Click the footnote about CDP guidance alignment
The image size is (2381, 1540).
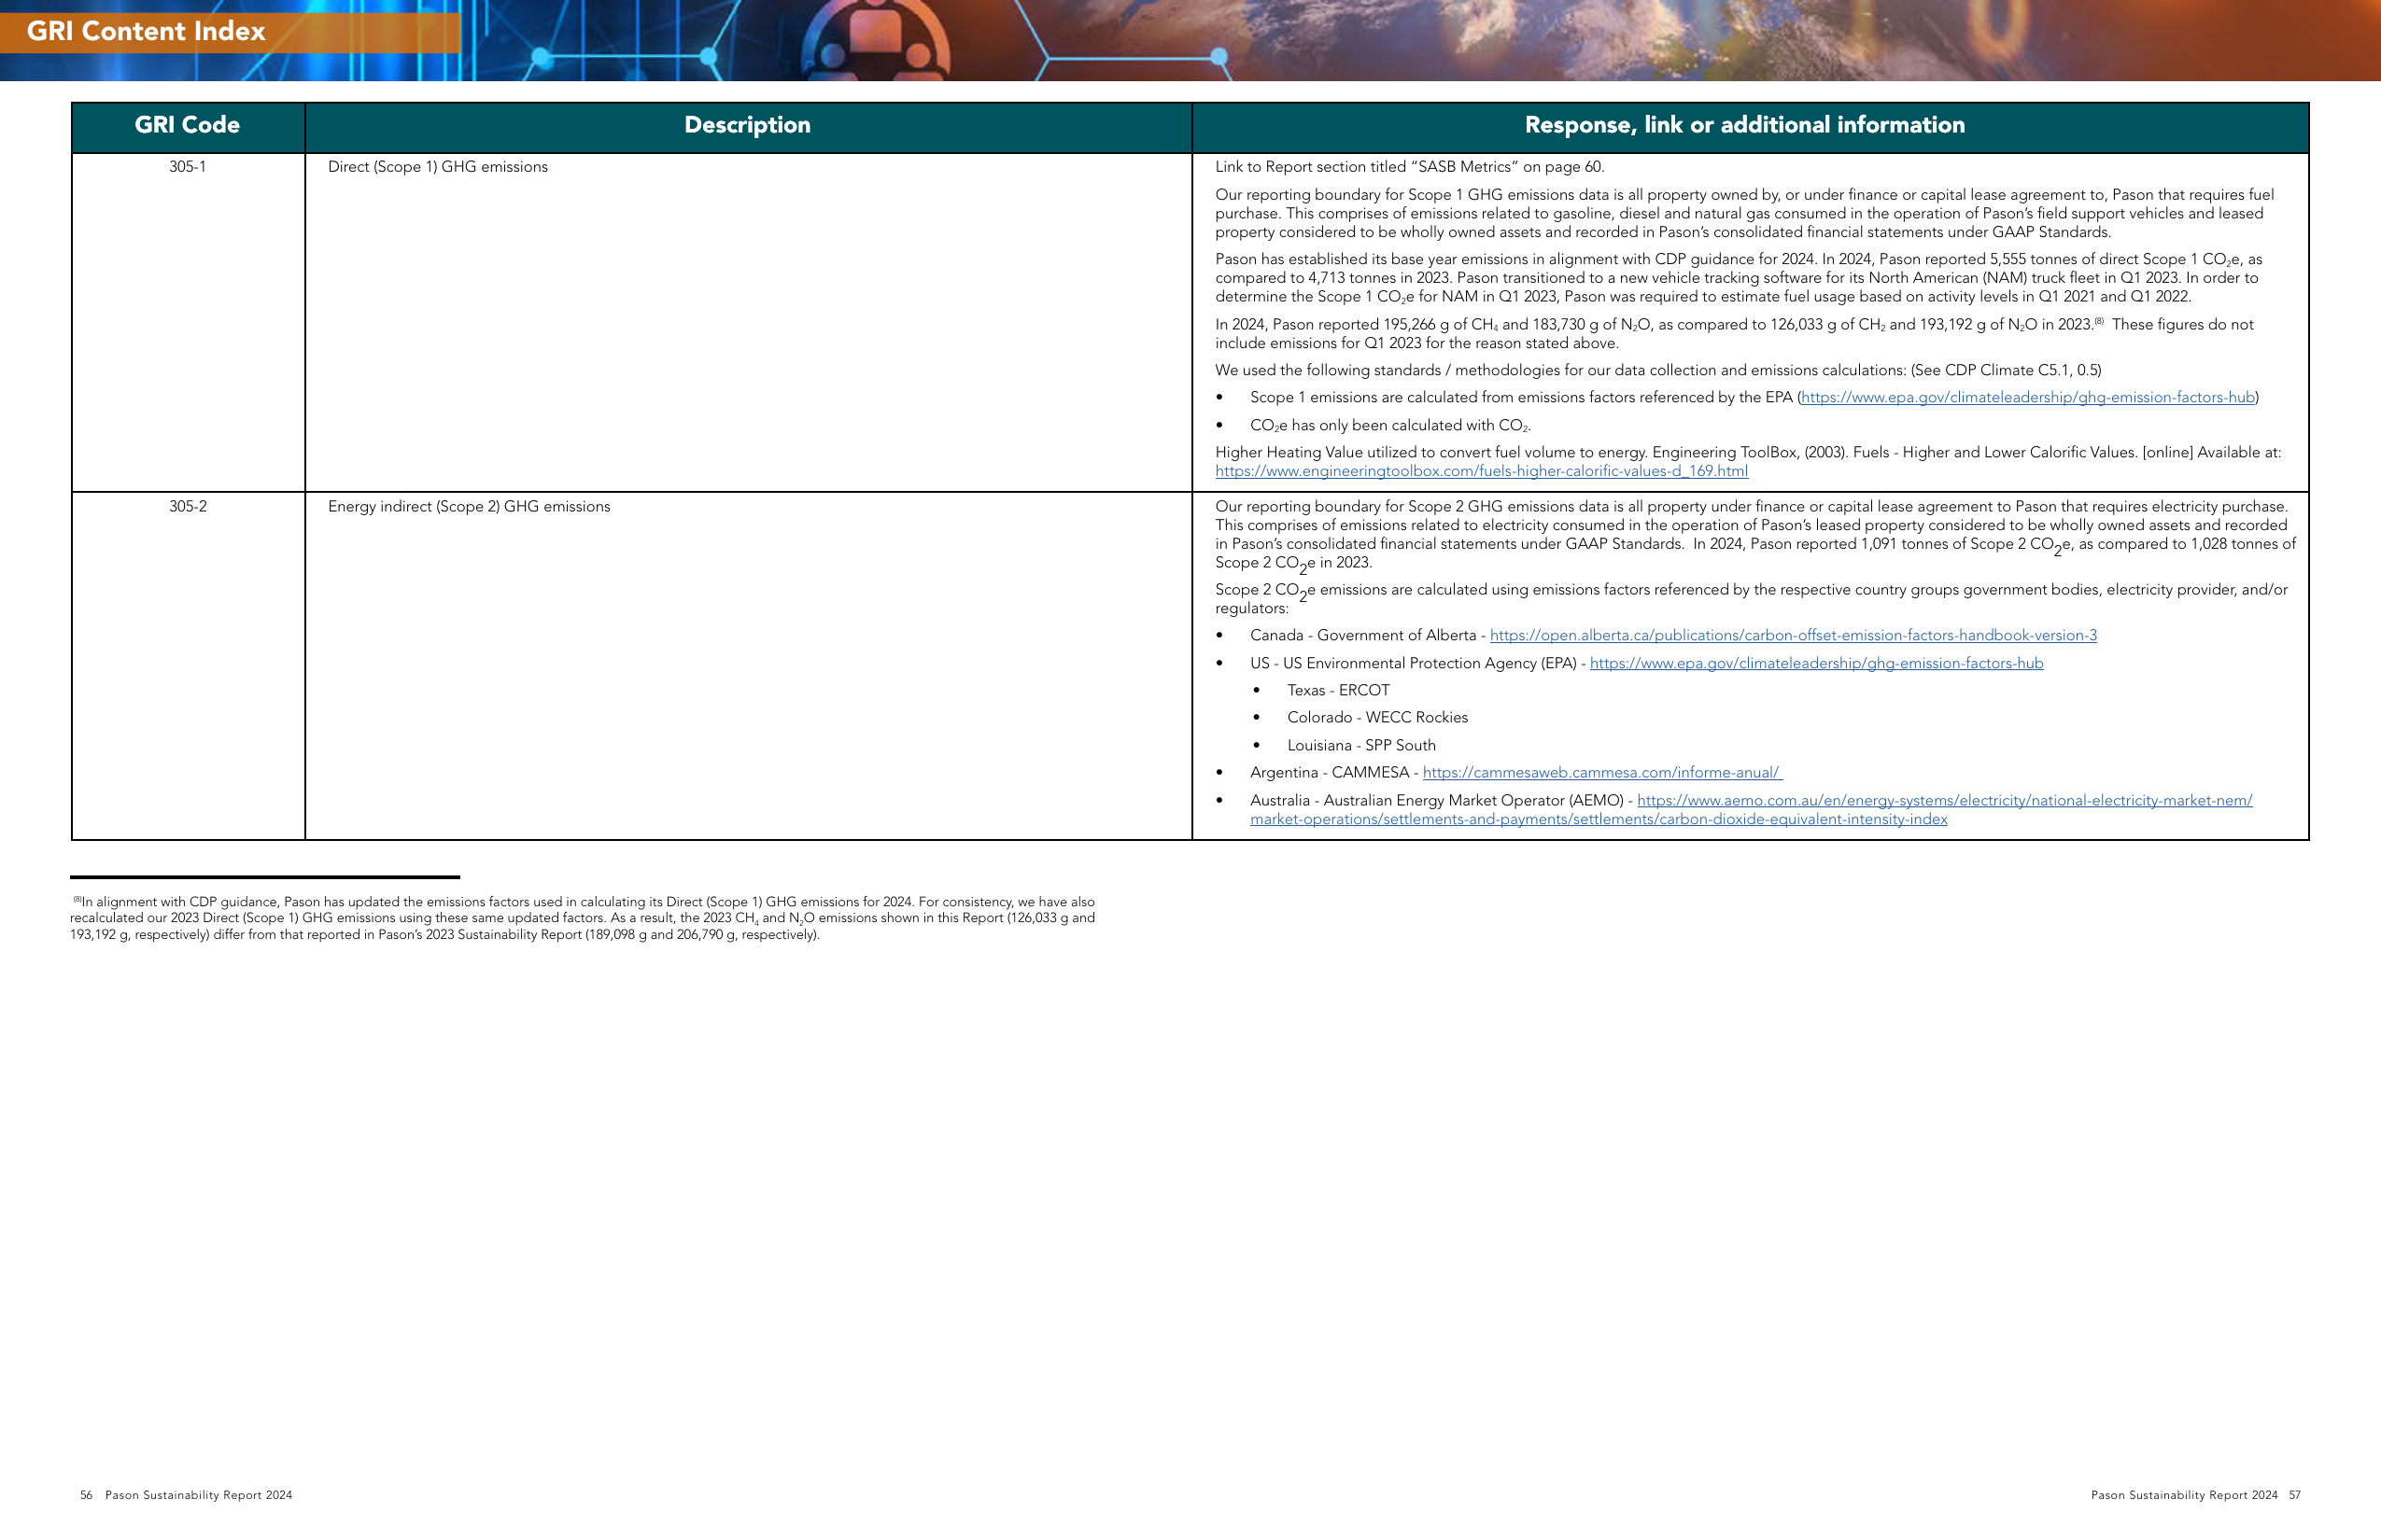583,918
